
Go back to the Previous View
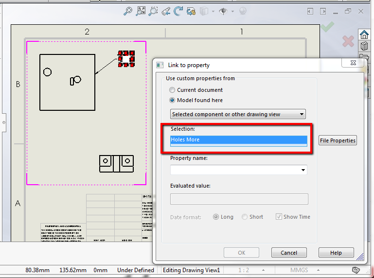pyautogui.click(x=166, y=11)
